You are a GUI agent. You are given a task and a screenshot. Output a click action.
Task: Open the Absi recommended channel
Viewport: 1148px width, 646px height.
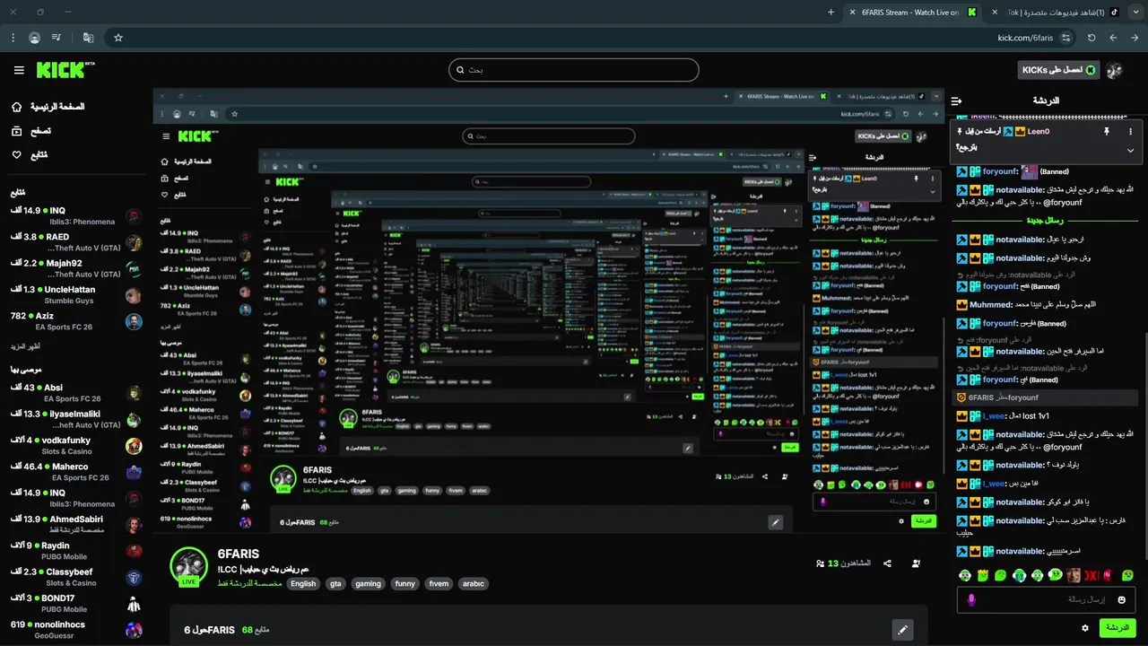(x=76, y=393)
